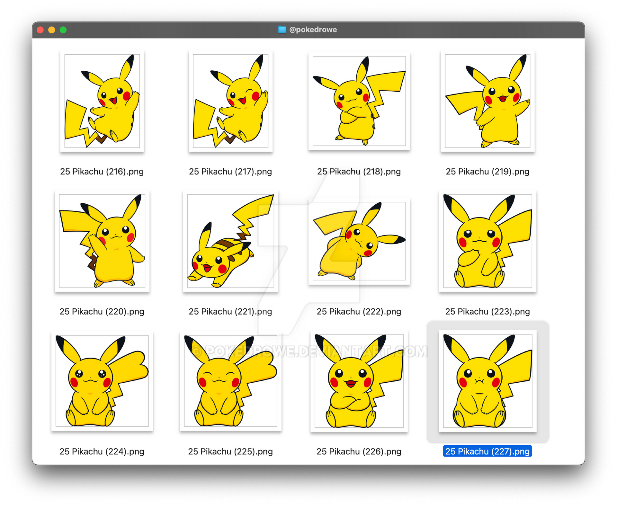Click the file name '25 Pikachu (221).png'
The width and height of the screenshot is (617, 507).
(x=230, y=312)
